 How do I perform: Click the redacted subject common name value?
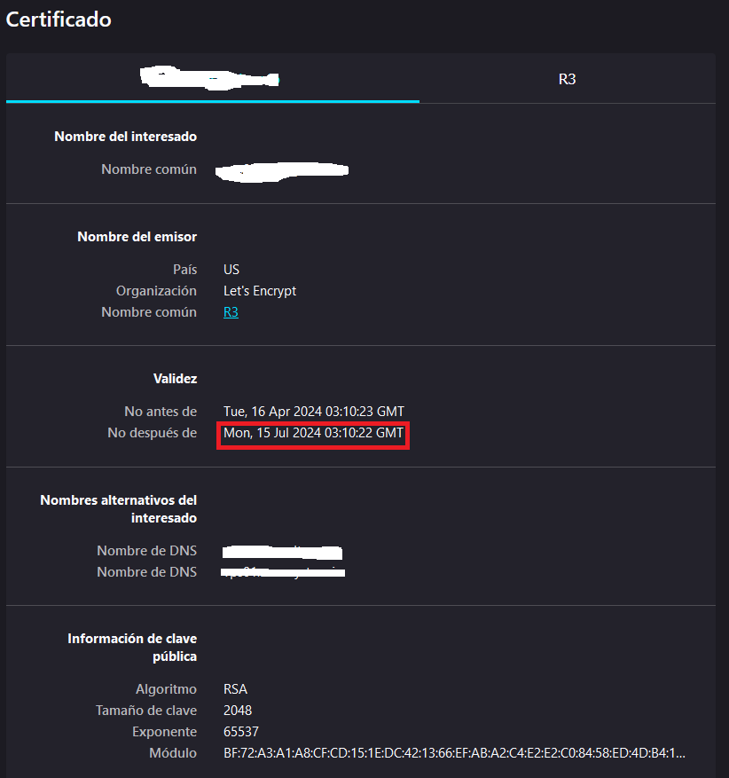coord(284,169)
